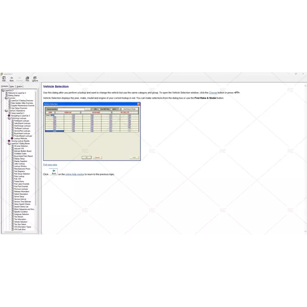Click the LaserCat 3 book icon at tree root

tap(3, 90)
